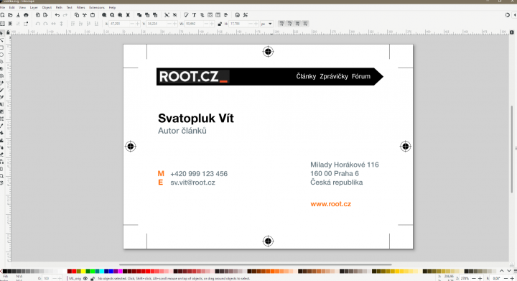Image resolution: width=517 pixels, height=281 pixels.
Task: Toggle scaling stroke width with objects
Action: [281, 24]
